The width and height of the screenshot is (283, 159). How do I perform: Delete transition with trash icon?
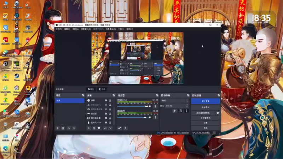pos(180,111)
